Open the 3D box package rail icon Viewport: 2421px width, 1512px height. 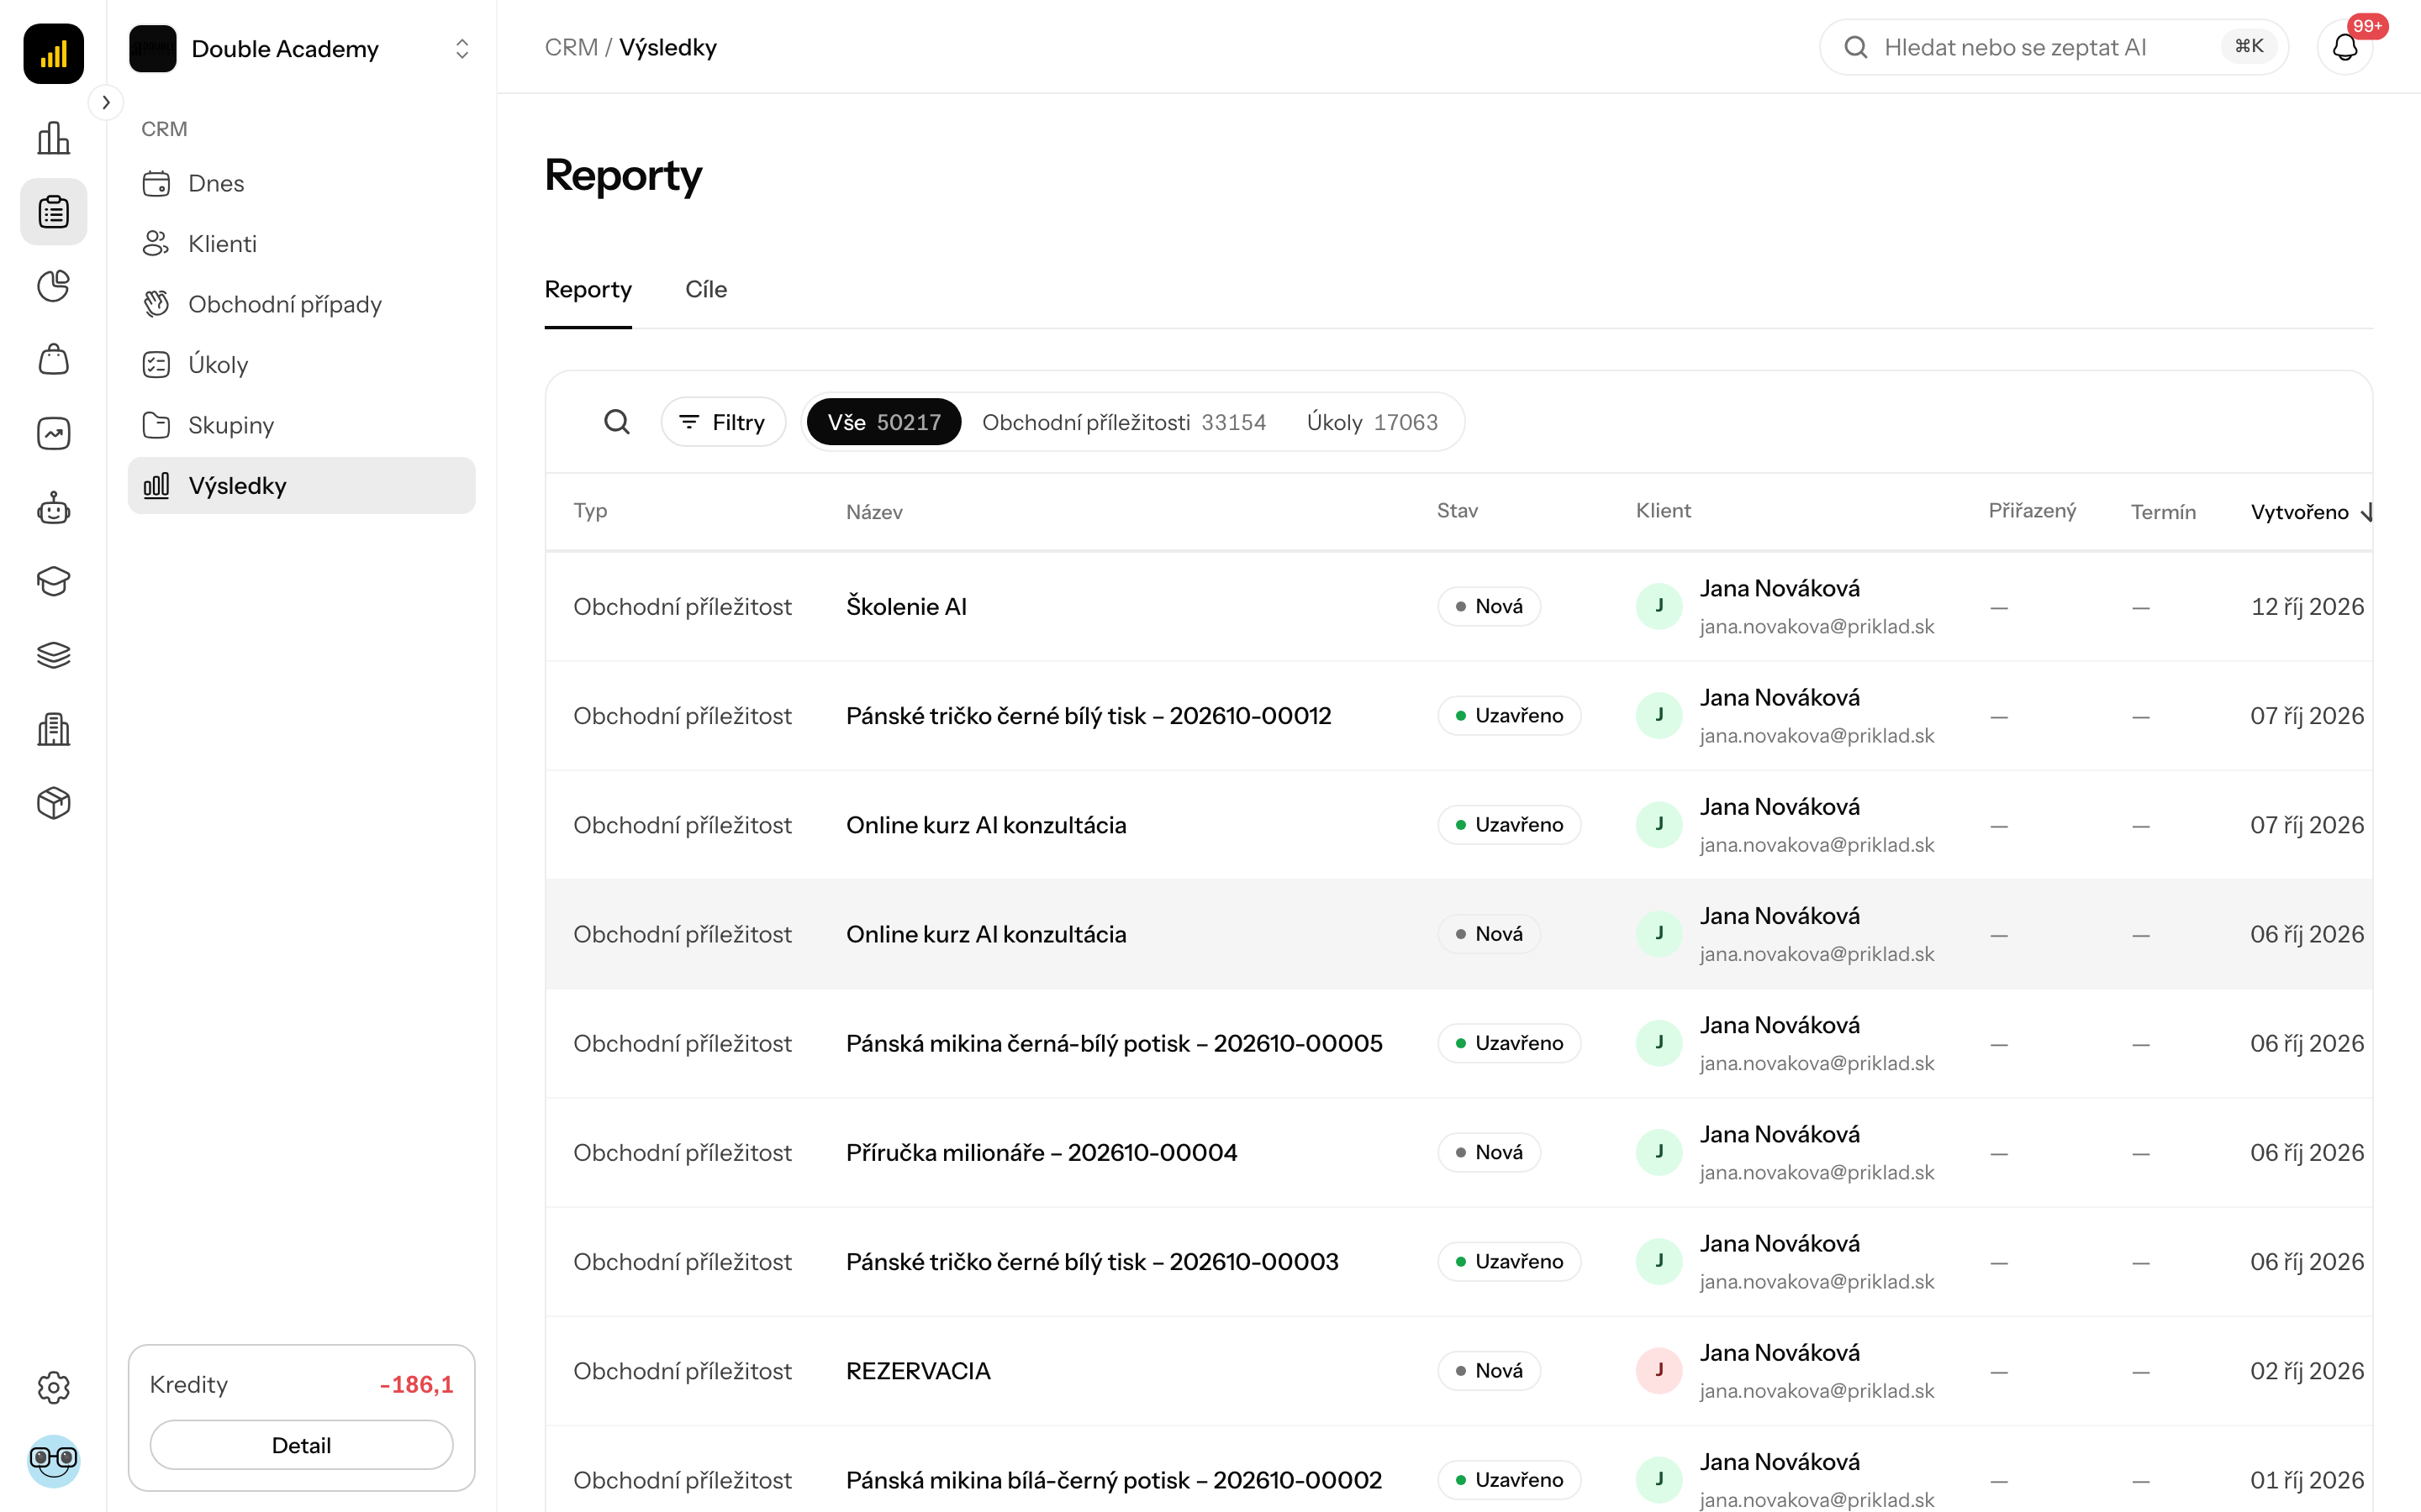tap(53, 803)
